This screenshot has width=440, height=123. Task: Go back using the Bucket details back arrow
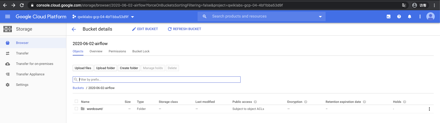[x=74, y=29]
